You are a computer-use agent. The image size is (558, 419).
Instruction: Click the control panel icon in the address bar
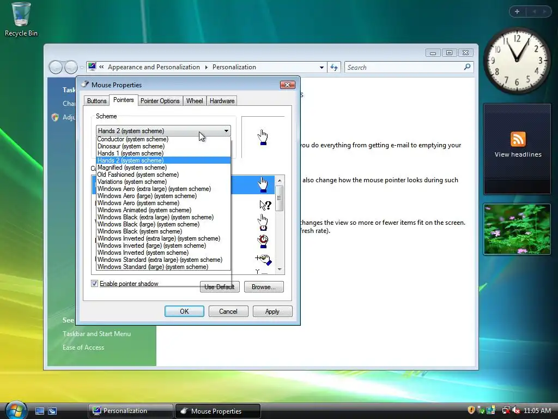click(92, 67)
